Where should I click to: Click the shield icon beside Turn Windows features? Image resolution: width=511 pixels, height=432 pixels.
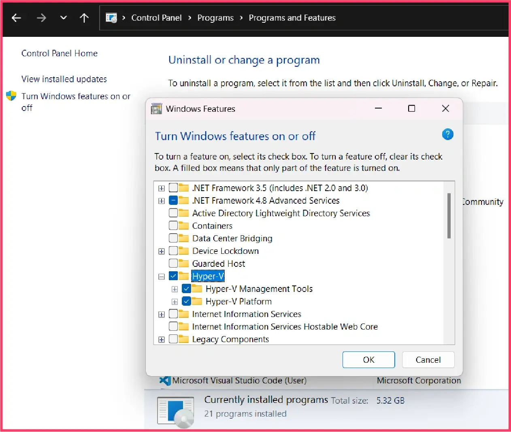(x=11, y=96)
